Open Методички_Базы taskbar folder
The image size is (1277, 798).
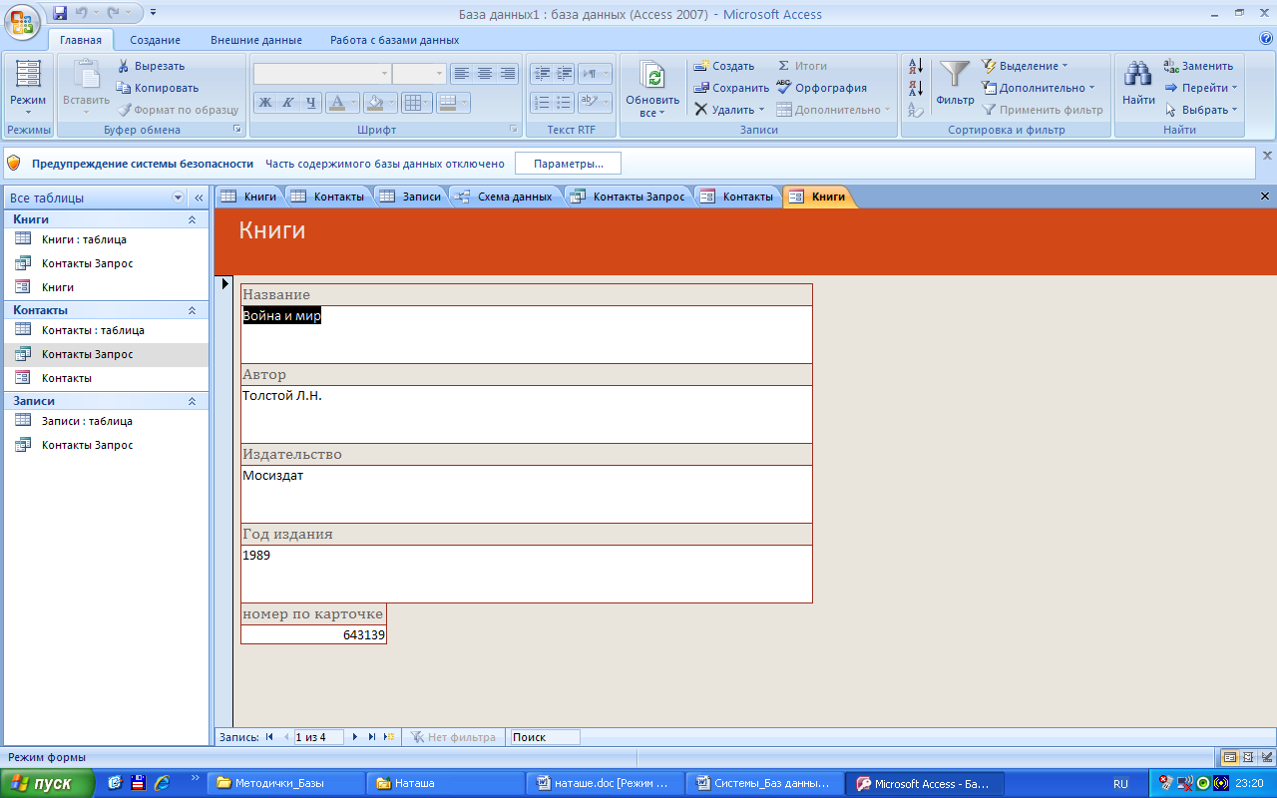coord(285,783)
